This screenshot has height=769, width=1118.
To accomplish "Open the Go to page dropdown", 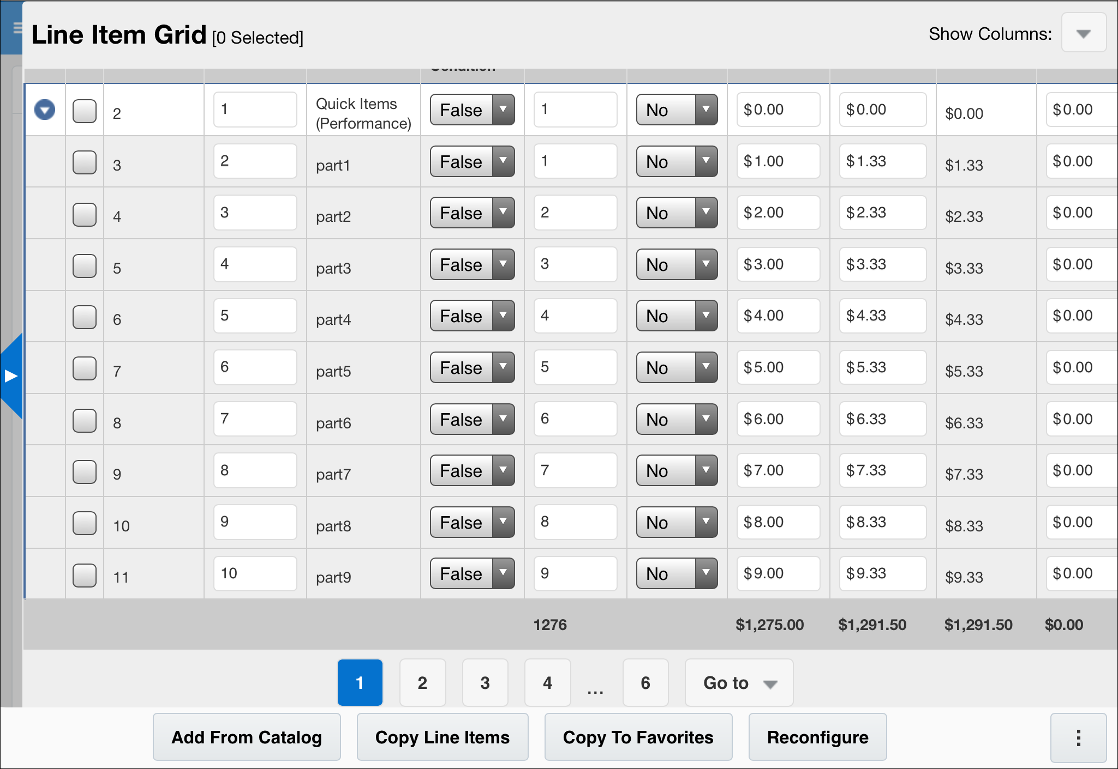I will (738, 682).
